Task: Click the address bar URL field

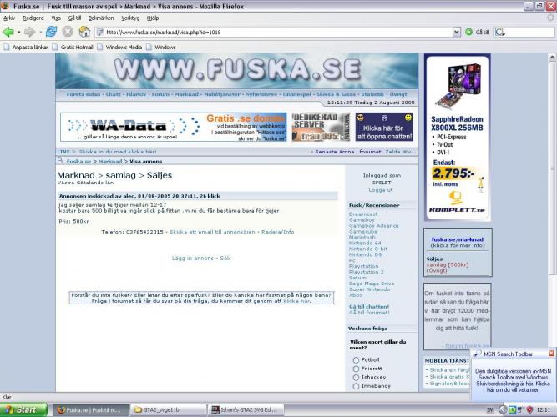Action: pos(274,32)
